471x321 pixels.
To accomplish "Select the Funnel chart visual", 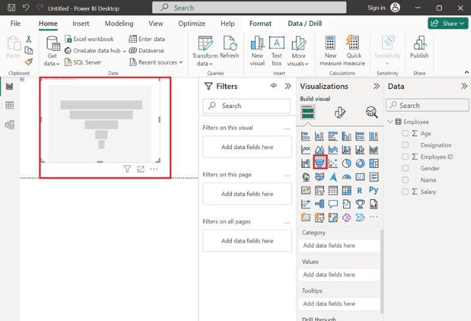I will (319, 163).
